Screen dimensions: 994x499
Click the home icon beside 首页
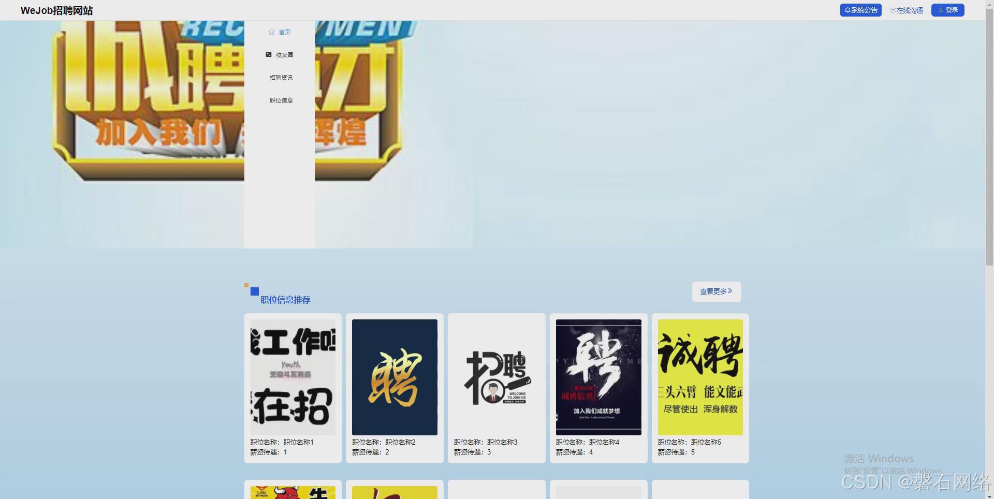tap(271, 32)
